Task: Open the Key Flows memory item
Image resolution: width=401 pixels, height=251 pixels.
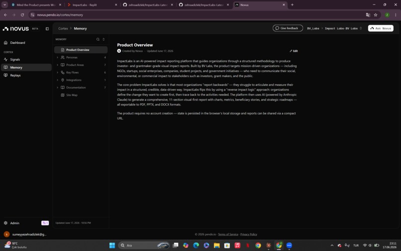Action: point(72,73)
